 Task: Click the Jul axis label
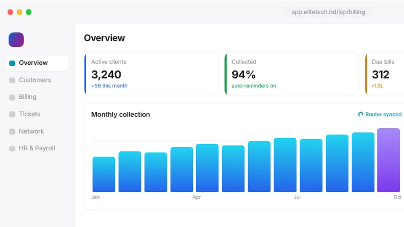click(x=297, y=197)
